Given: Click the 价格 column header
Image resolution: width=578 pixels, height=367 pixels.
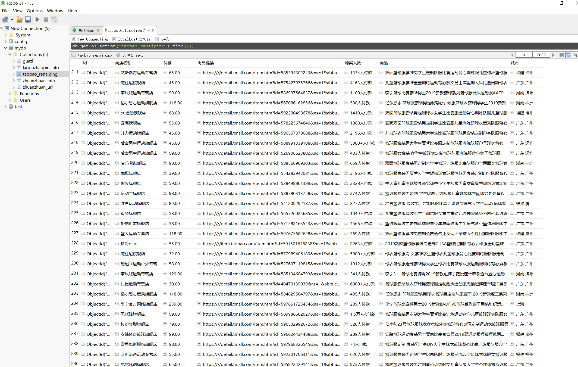Looking at the screenshot, I should pos(179,63).
